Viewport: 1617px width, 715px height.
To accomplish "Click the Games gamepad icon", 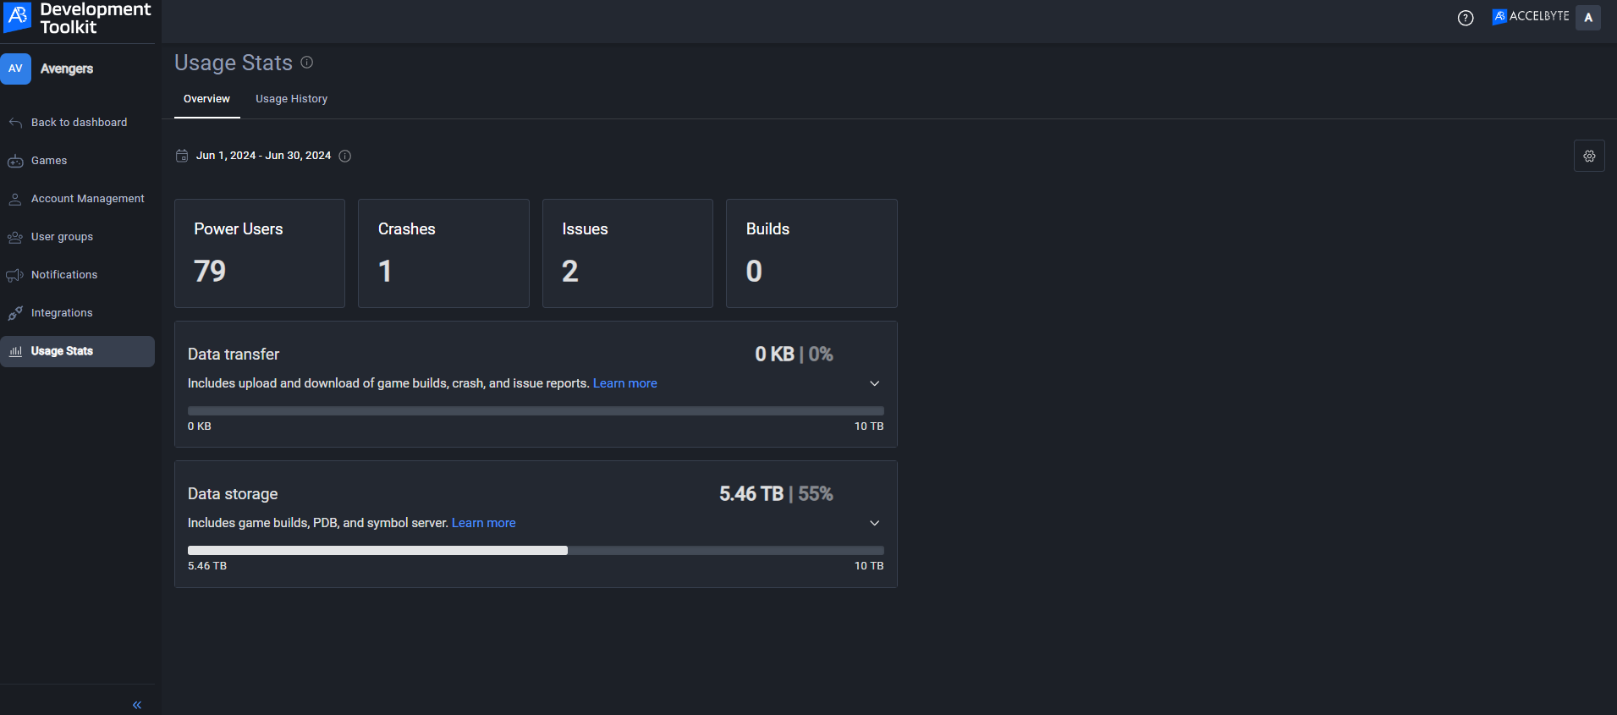I will coord(15,161).
